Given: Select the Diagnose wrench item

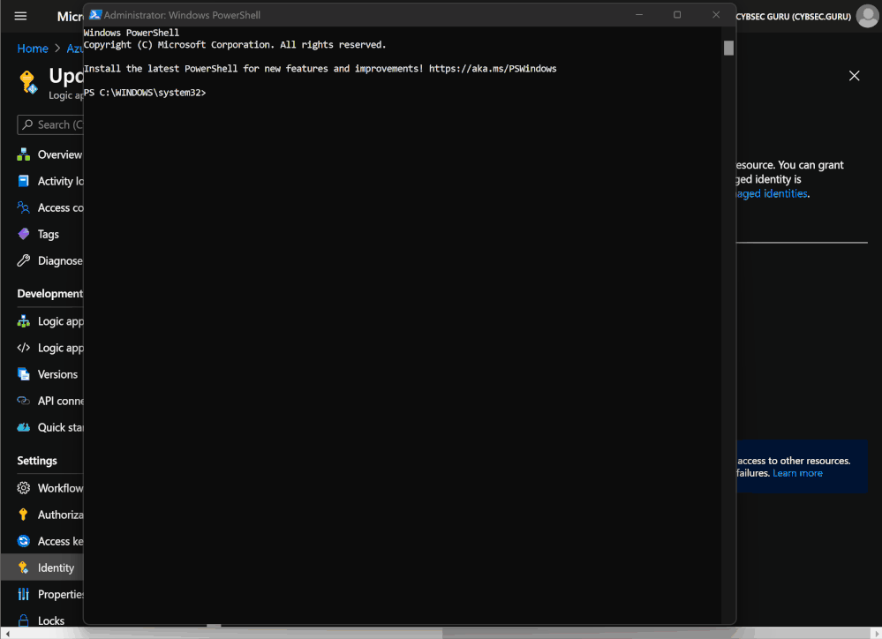Looking at the screenshot, I should pos(49,261).
